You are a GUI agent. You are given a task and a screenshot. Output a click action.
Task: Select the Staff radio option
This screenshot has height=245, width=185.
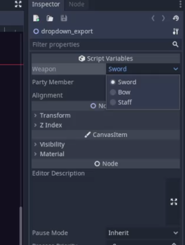121,102
